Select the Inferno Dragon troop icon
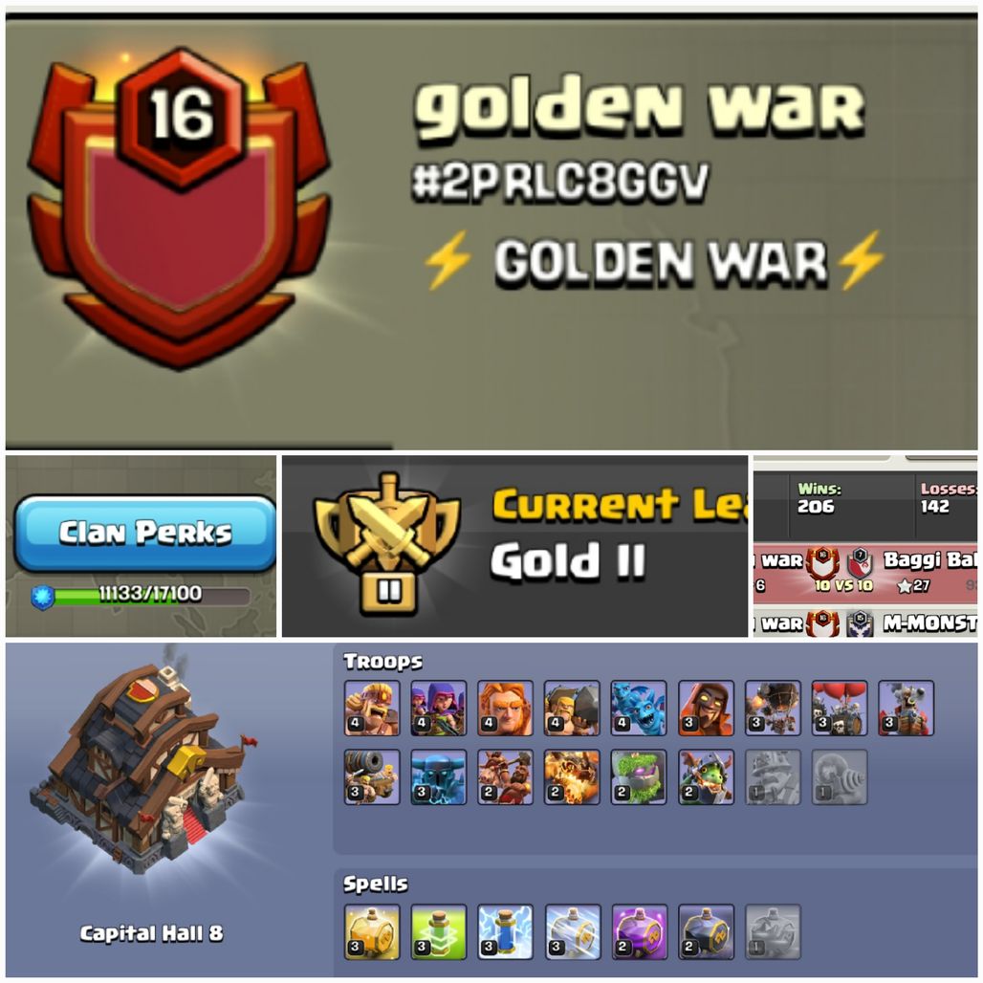The width and height of the screenshot is (983, 983). click(x=706, y=777)
